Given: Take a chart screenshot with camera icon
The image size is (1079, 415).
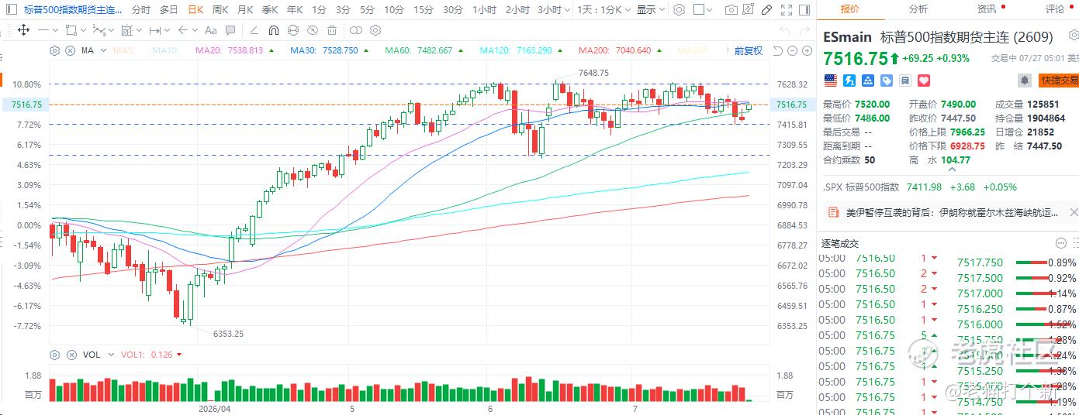Looking at the screenshot, I should (x=731, y=10).
